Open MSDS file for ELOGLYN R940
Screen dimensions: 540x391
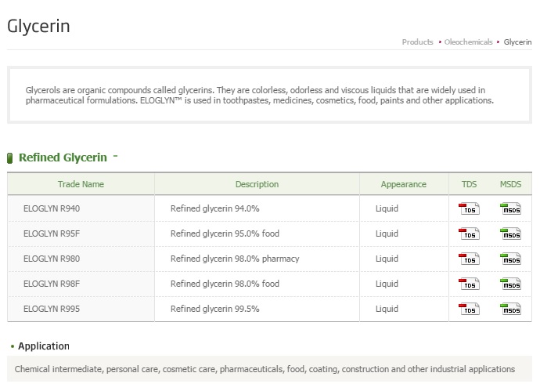coord(511,208)
